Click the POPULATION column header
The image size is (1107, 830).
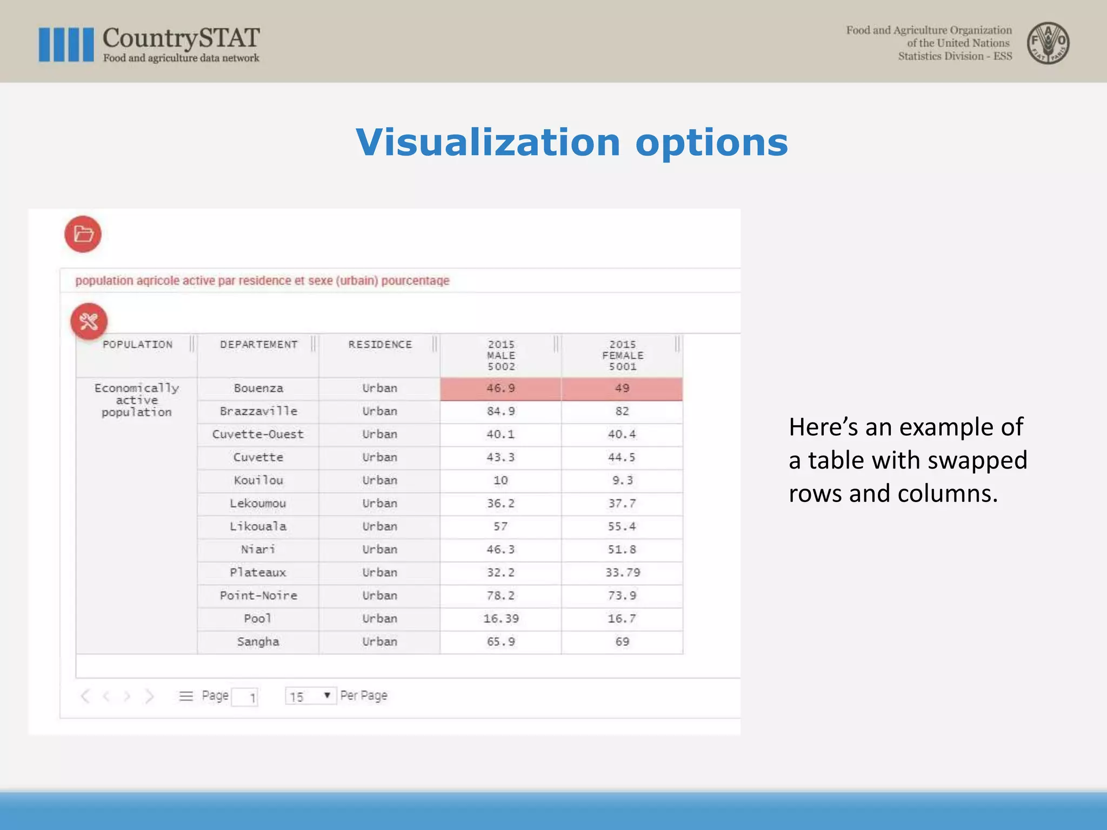point(137,345)
